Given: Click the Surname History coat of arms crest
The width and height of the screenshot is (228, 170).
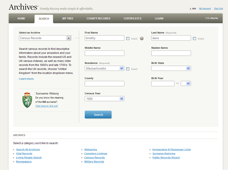Looking at the screenshot, I should click(27, 100).
